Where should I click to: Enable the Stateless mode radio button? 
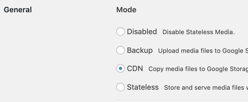pos(120,87)
